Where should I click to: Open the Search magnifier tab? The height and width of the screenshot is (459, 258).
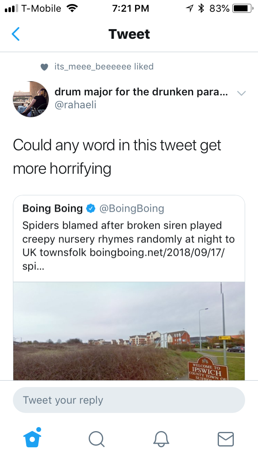(96, 438)
